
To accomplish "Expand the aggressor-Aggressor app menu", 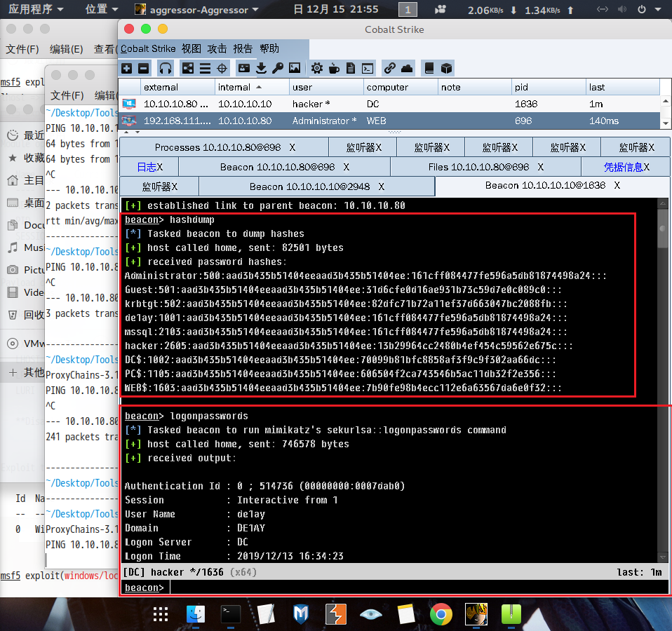I will click(196, 9).
